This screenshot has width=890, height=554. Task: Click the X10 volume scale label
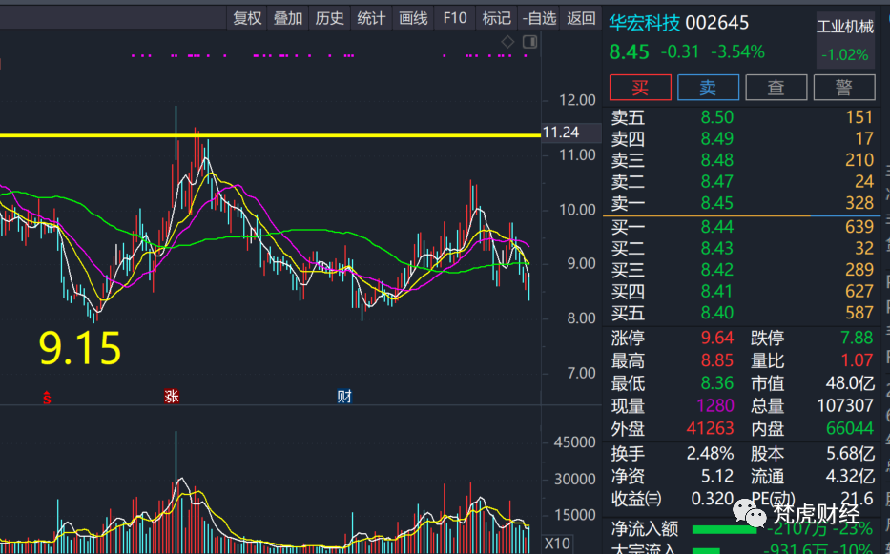tap(557, 544)
